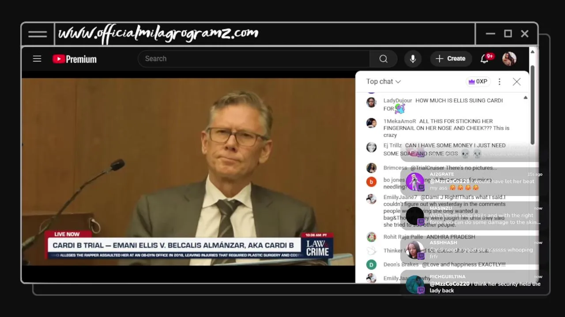Open ASSHHASH overlay chat avatar

pos(415,250)
